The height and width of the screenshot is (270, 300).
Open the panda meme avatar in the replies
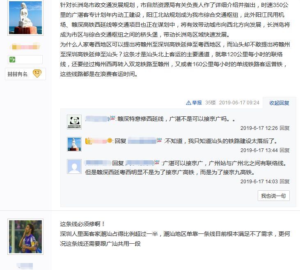click(74, 122)
